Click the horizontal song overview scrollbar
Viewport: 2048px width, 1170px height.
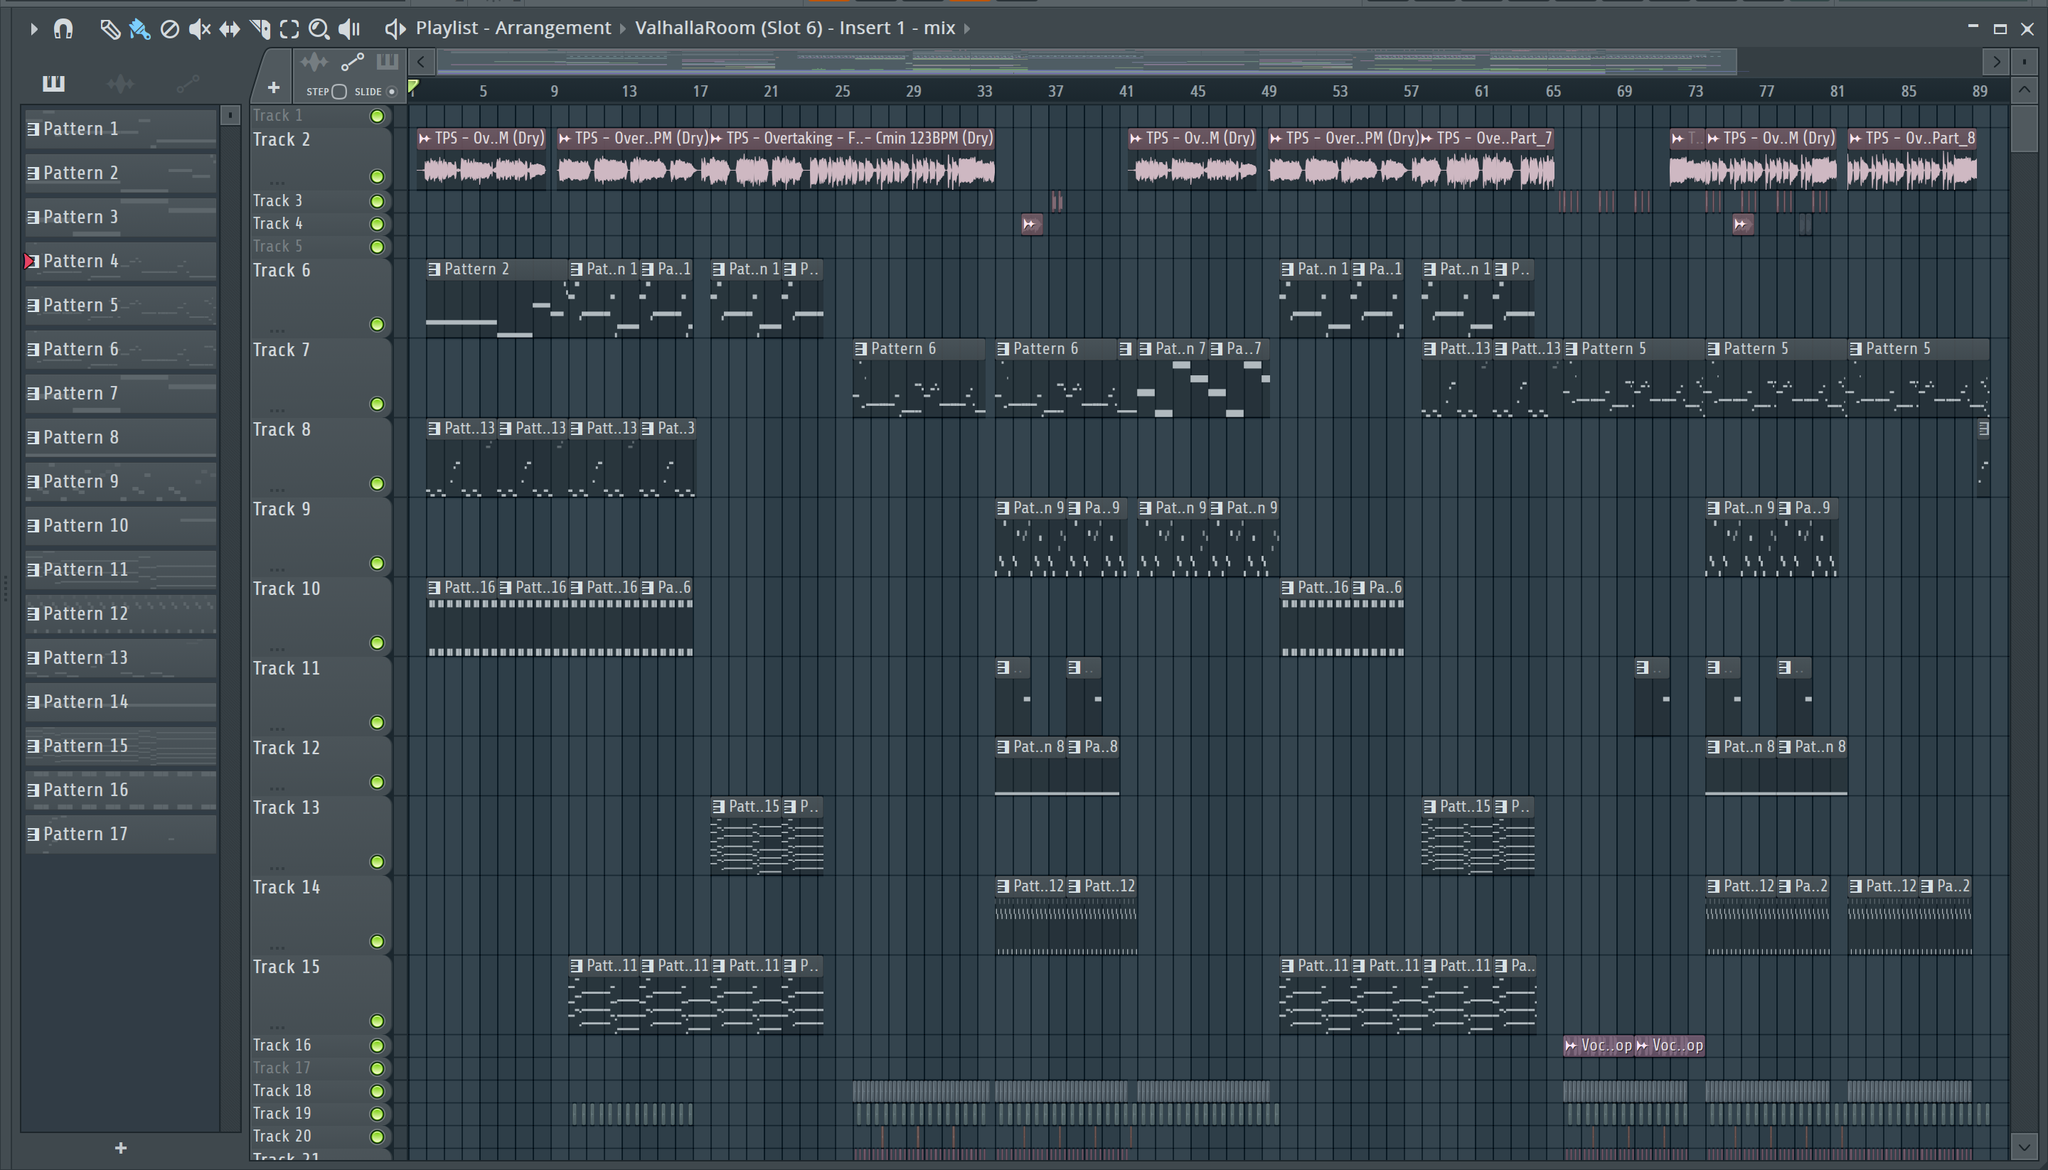1087,61
